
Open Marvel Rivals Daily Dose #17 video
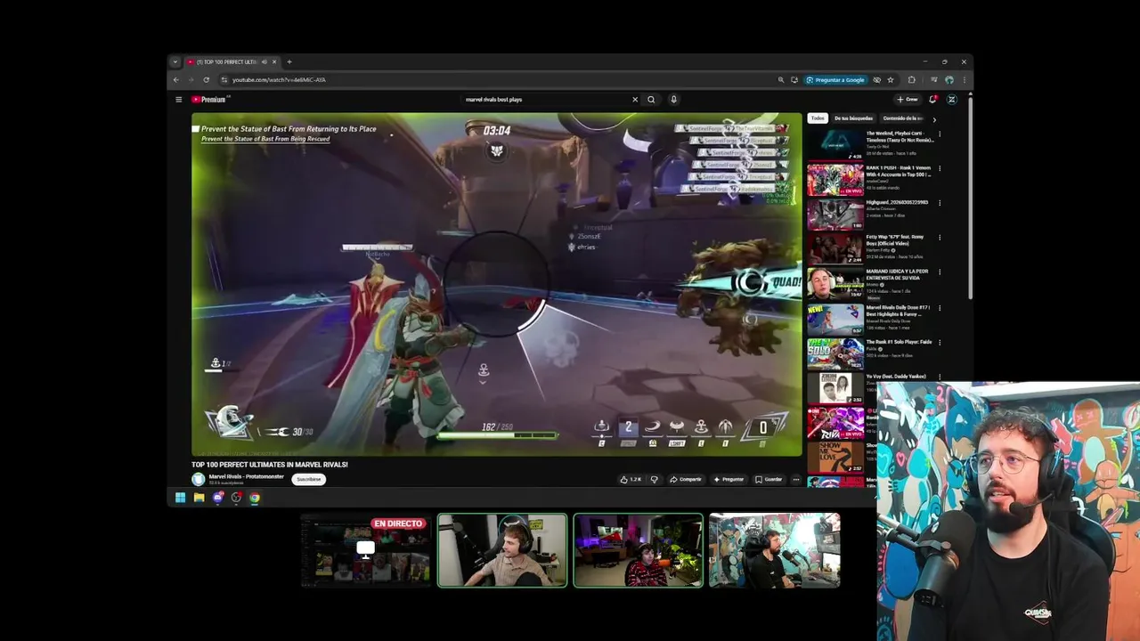(835, 319)
